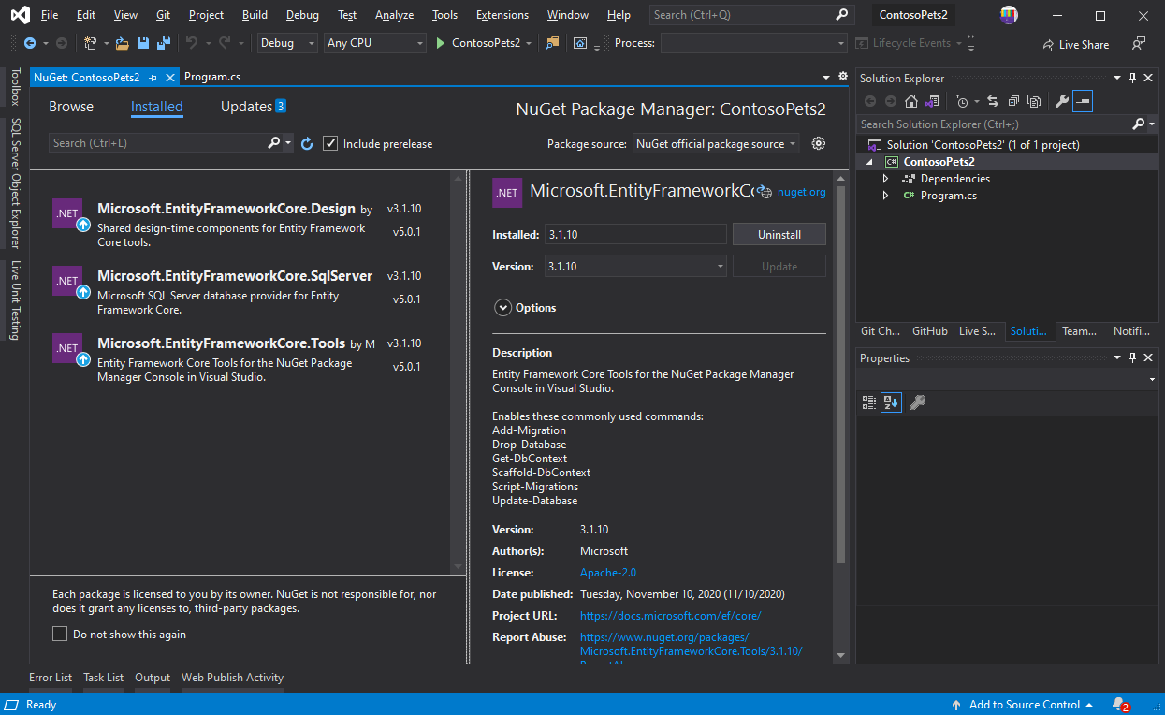1165x715 pixels.
Task: Open the SQL Server Object Explorer side tab
Action: 15,183
